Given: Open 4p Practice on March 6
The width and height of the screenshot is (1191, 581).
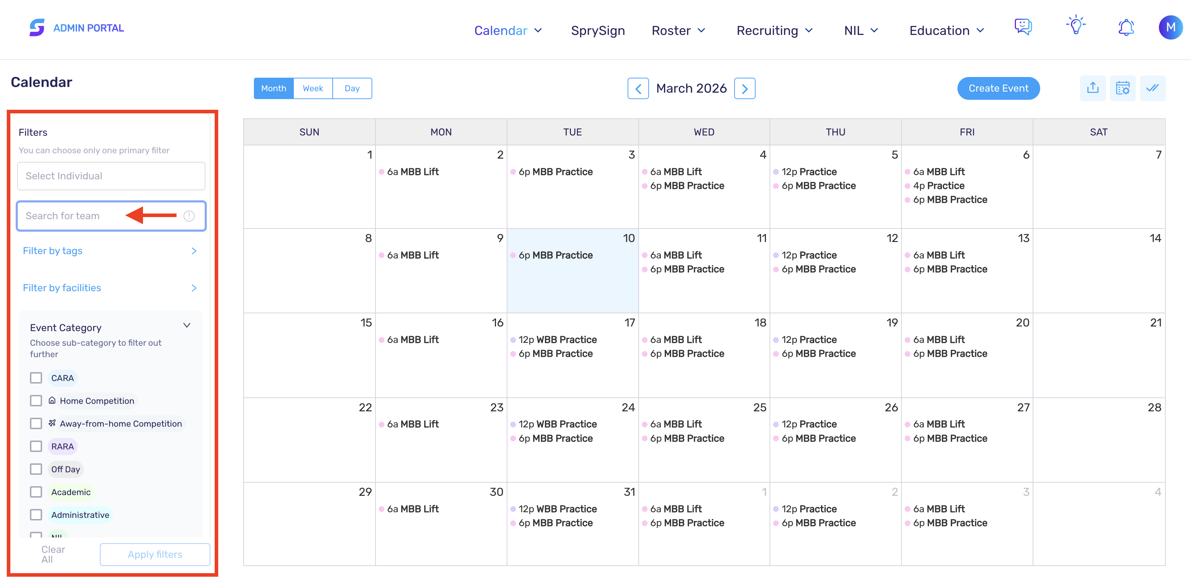Looking at the screenshot, I should click(934, 185).
